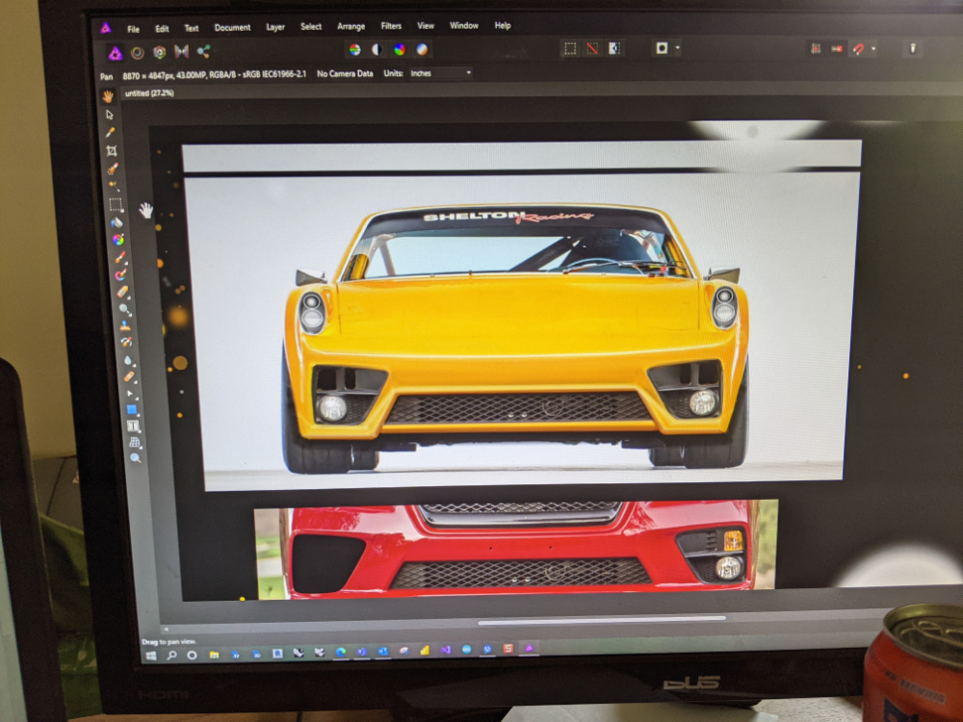
Task: Open the Filters menu
Action: pos(391,27)
